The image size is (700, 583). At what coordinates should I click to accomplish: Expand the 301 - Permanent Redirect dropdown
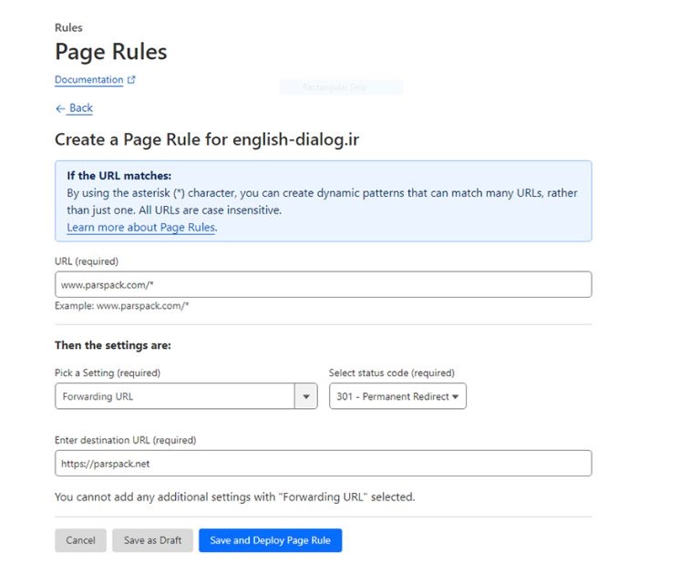click(397, 396)
